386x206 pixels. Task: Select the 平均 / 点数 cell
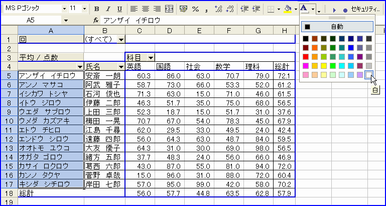(51, 58)
